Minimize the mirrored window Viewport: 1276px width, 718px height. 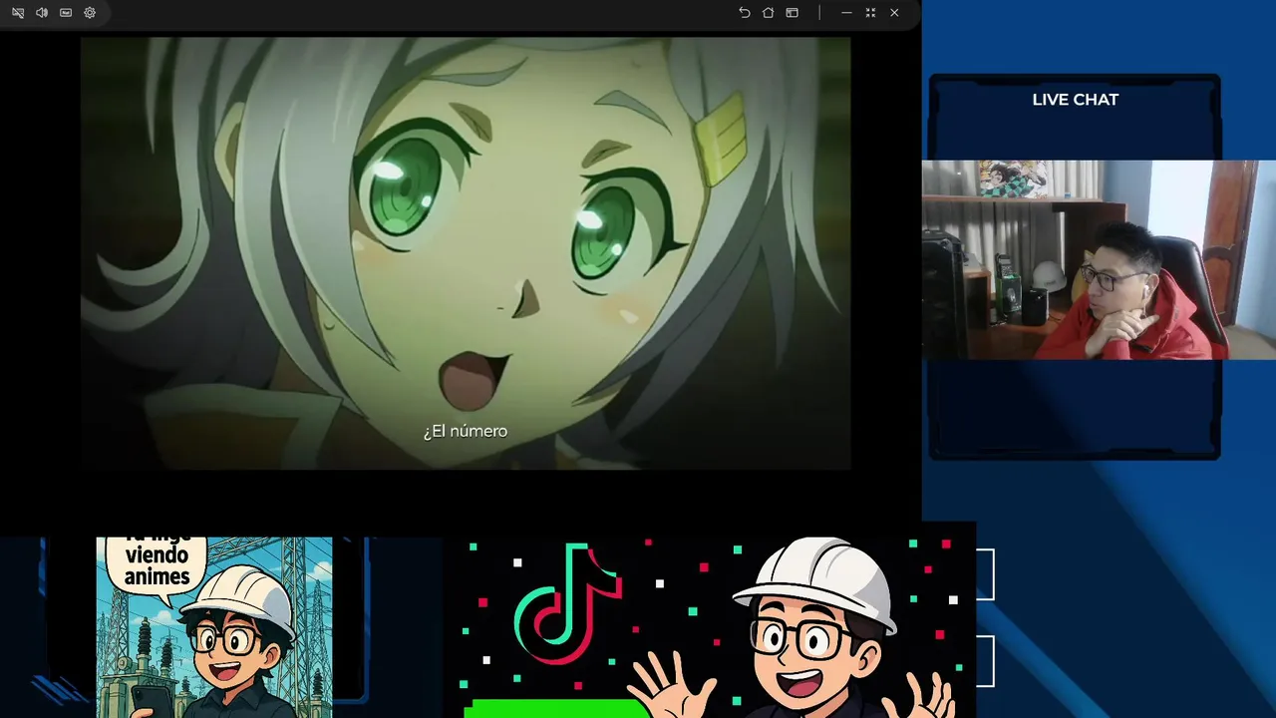(846, 13)
